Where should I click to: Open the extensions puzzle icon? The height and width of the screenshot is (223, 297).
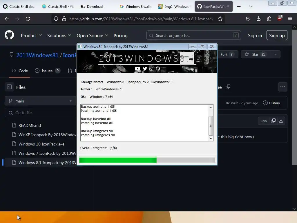(x=269, y=19)
